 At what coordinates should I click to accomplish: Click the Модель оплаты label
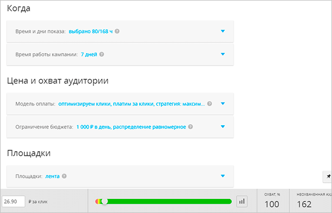click(35, 104)
